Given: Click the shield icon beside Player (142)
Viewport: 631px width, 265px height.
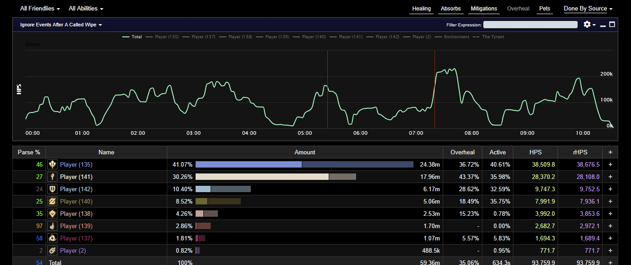Looking at the screenshot, I should click(52, 189).
